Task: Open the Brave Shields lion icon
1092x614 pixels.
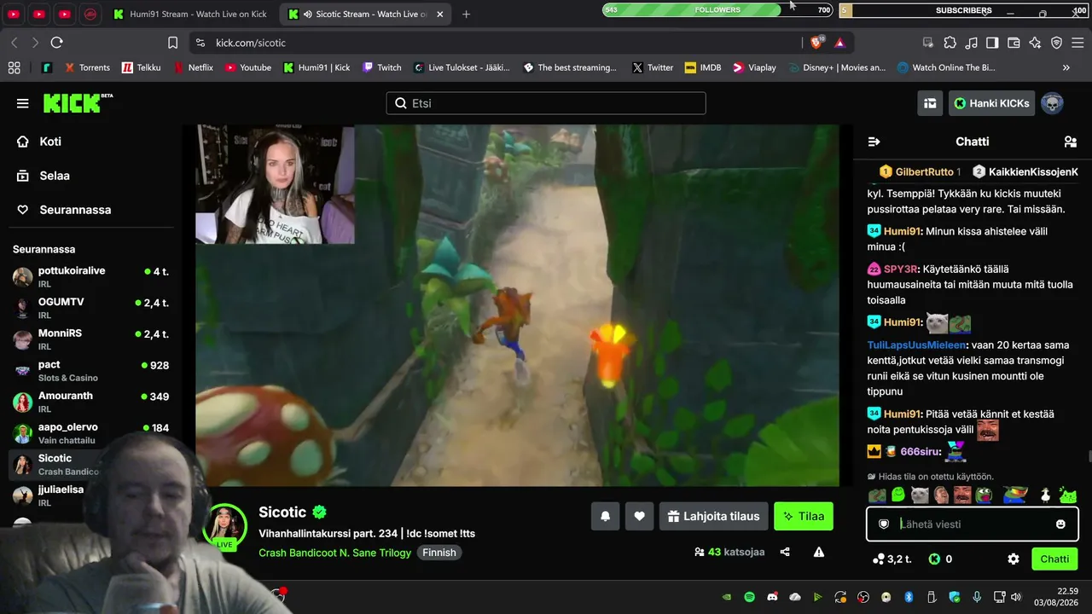Action: [817, 43]
